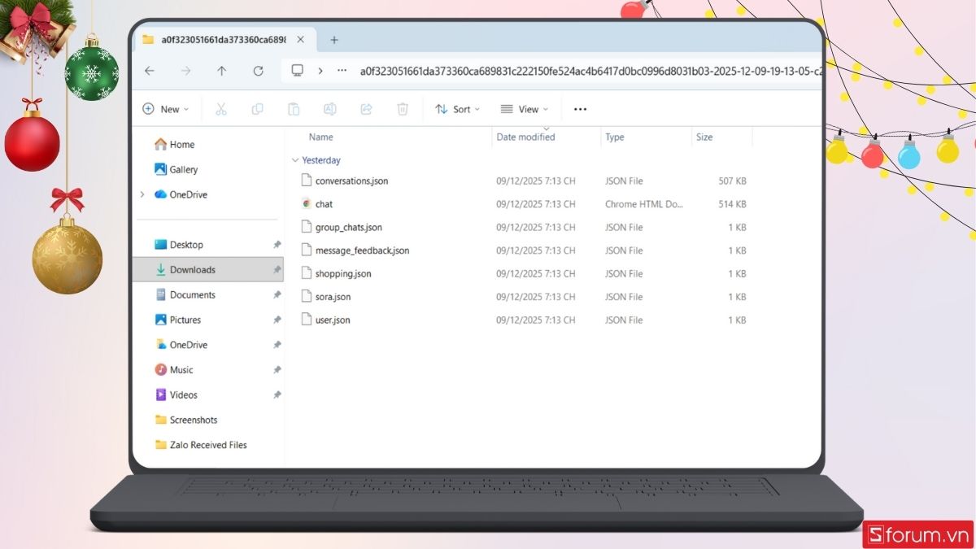
Task: Delete selection with the trash icon
Action: click(x=402, y=108)
